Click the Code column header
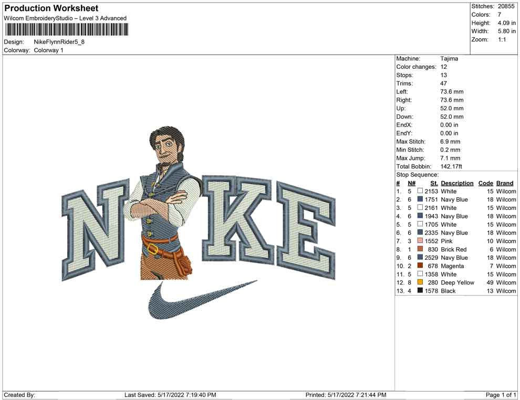The height and width of the screenshot is (400, 520). tap(486, 183)
